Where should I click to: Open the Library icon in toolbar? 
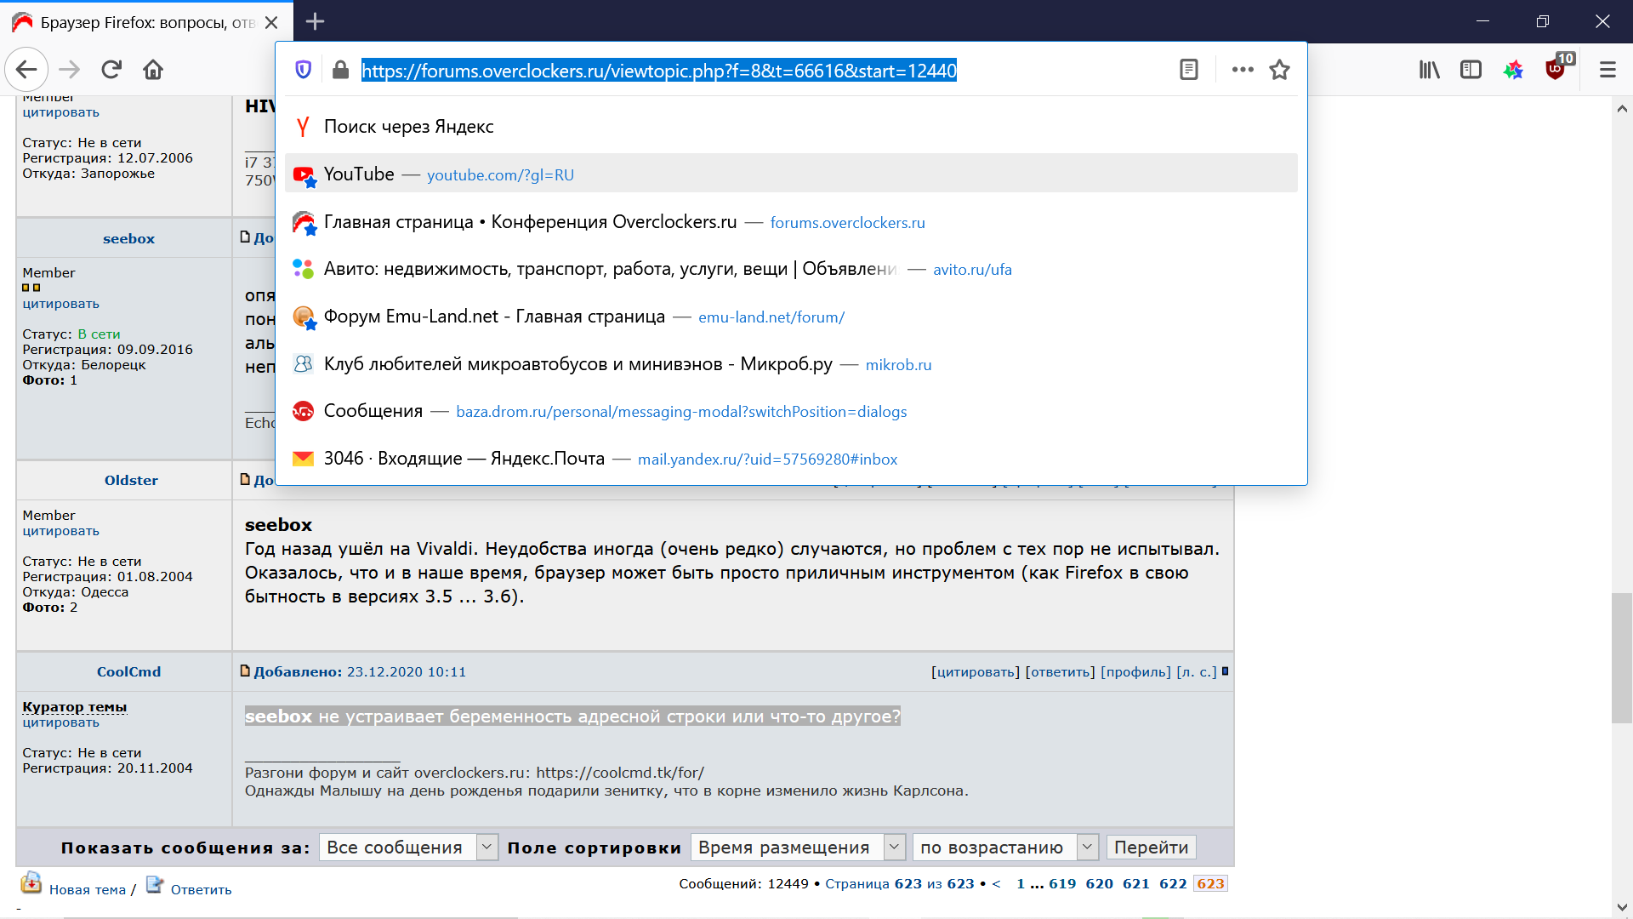(1429, 70)
